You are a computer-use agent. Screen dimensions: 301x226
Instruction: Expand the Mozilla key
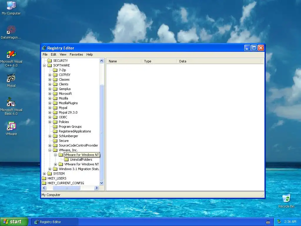(50, 98)
